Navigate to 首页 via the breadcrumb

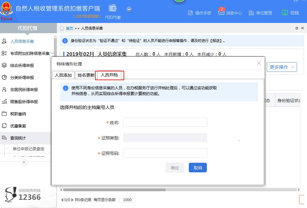pos(69,28)
